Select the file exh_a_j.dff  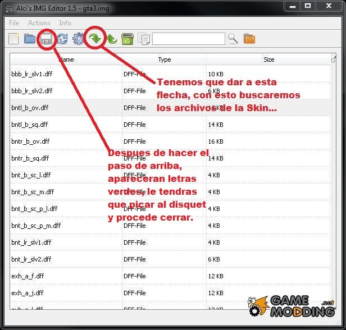point(28,293)
